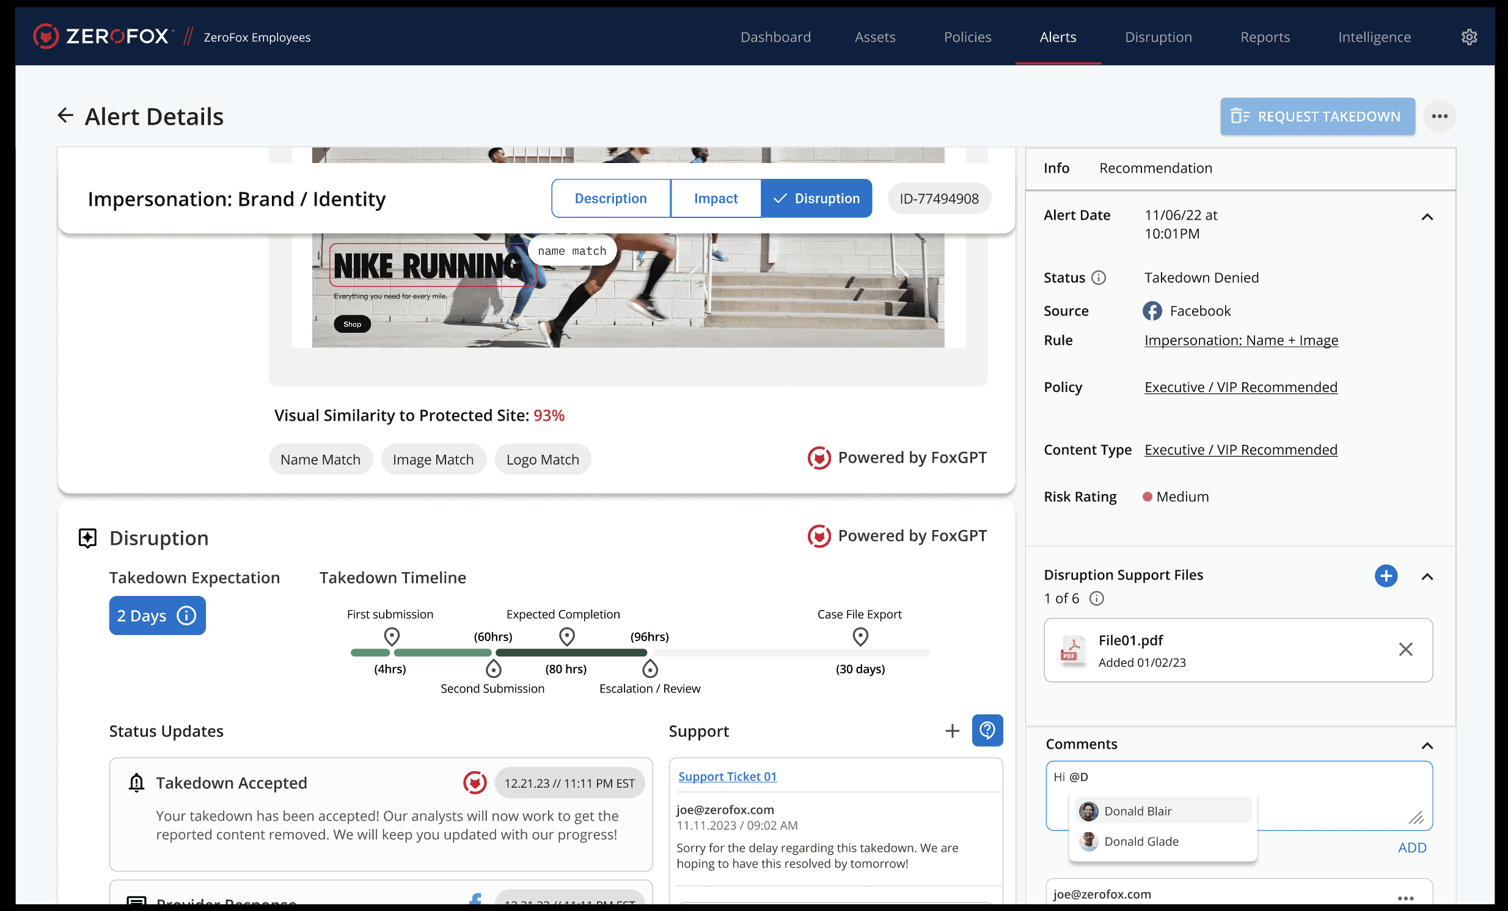Switch to the Description segment button
Viewport: 1508px width, 911px height.
[610, 198]
